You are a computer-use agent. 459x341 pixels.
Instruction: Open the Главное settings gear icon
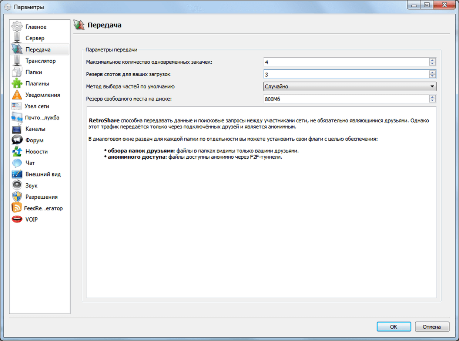(17, 27)
